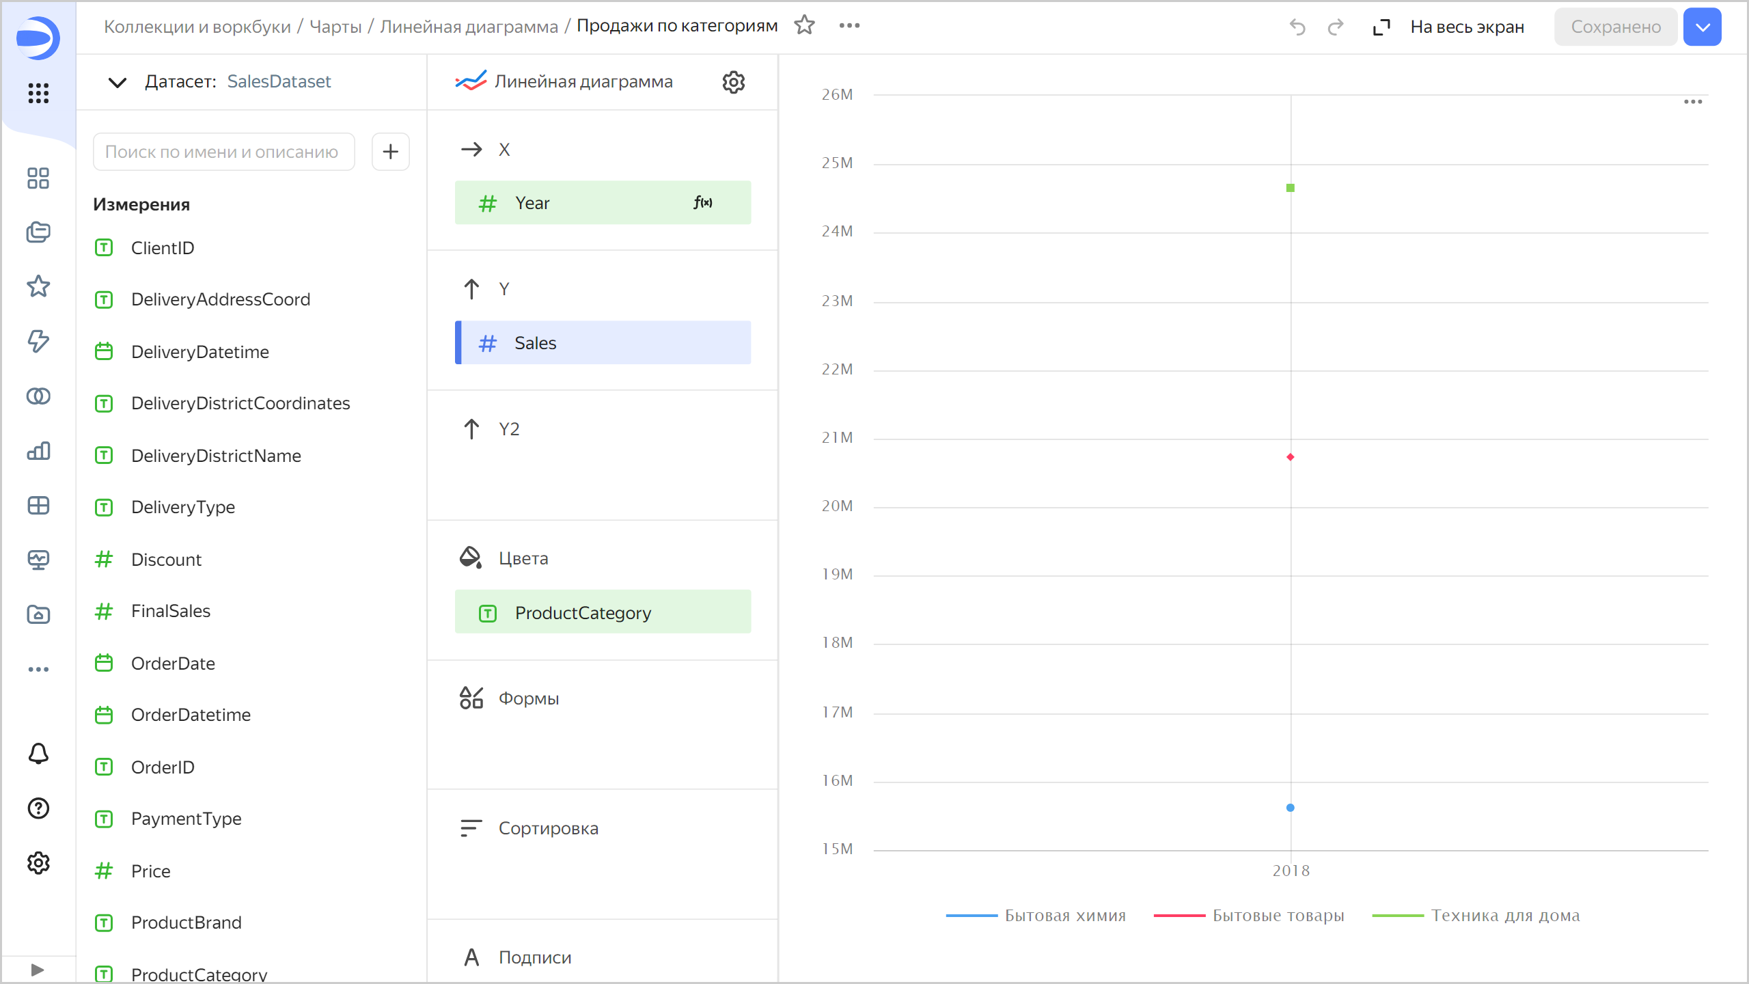1749x984 pixels.
Task: Collapse the dataset panel chevron
Action: tap(118, 83)
